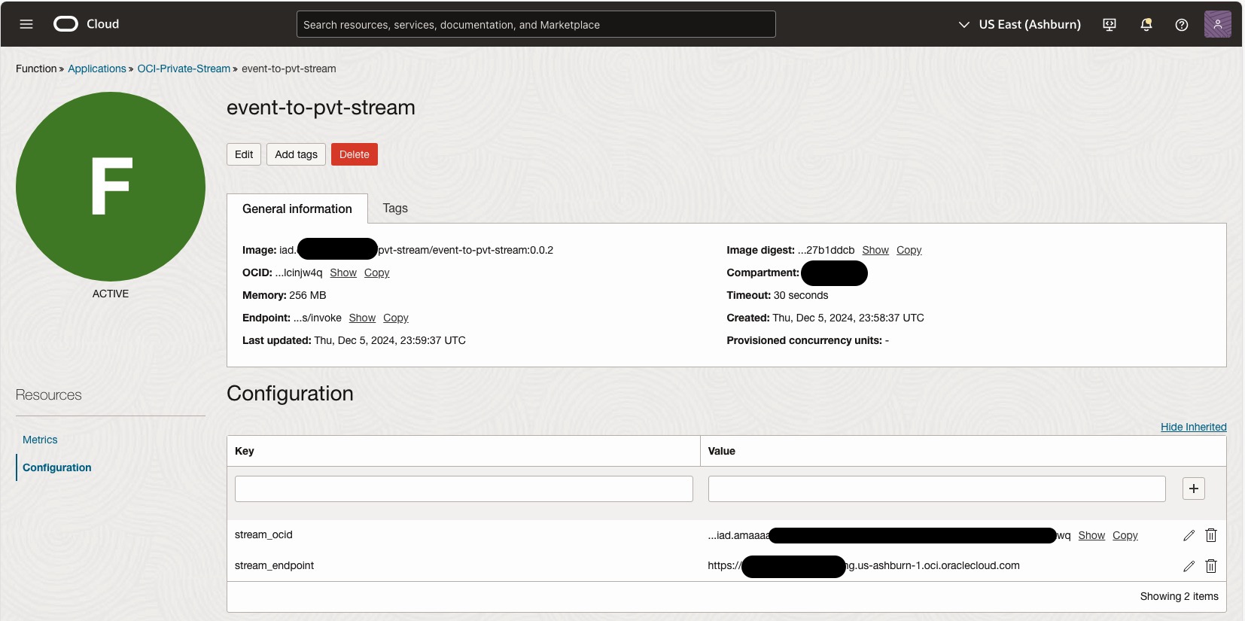Open the user profile avatar menu
Viewport: 1245px width, 621px height.
(x=1218, y=24)
